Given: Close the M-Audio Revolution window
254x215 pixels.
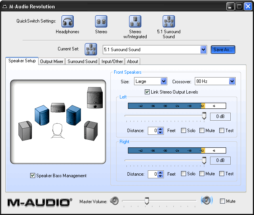Looking at the screenshot, I should (x=248, y=6).
